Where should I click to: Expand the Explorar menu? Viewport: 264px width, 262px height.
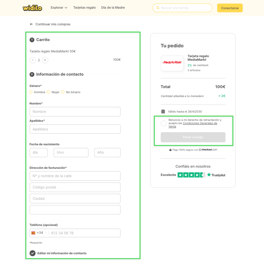click(x=59, y=8)
